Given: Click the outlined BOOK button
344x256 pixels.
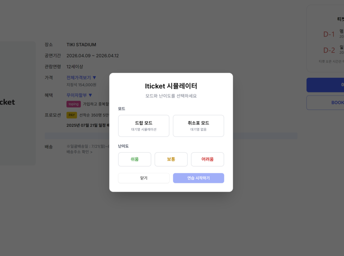Looking at the screenshot, I should (x=325, y=103).
